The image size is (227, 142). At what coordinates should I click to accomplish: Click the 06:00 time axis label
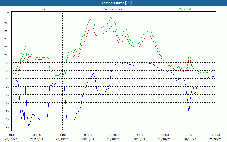pyautogui.click(x=62, y=135)
